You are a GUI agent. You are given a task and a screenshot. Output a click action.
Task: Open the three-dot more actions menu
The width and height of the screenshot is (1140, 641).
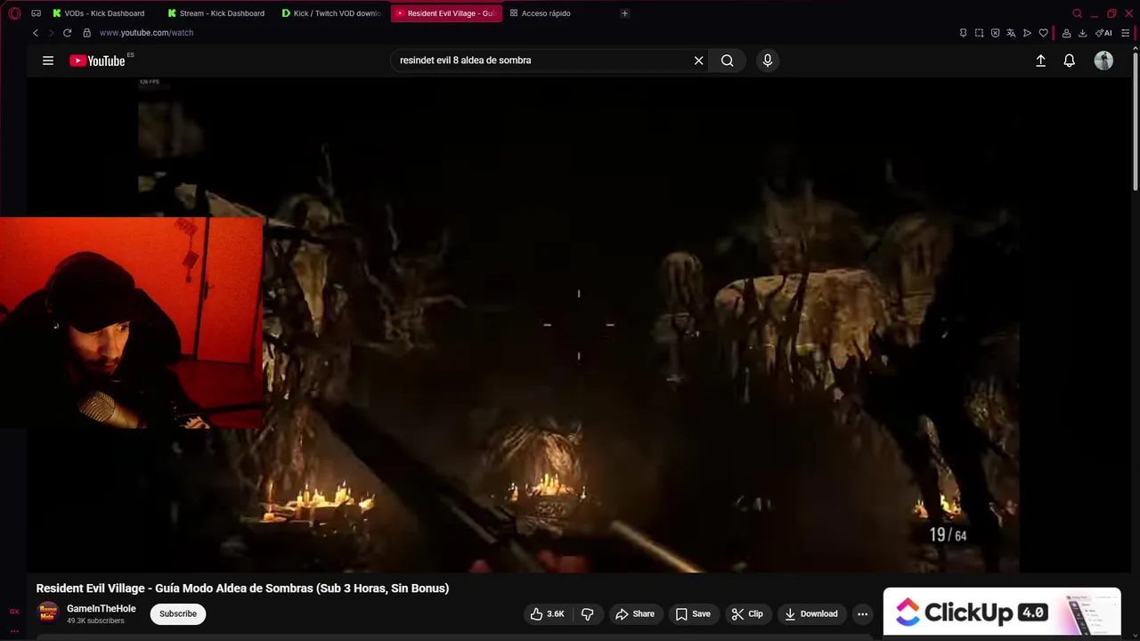click(x=862, y=613)
